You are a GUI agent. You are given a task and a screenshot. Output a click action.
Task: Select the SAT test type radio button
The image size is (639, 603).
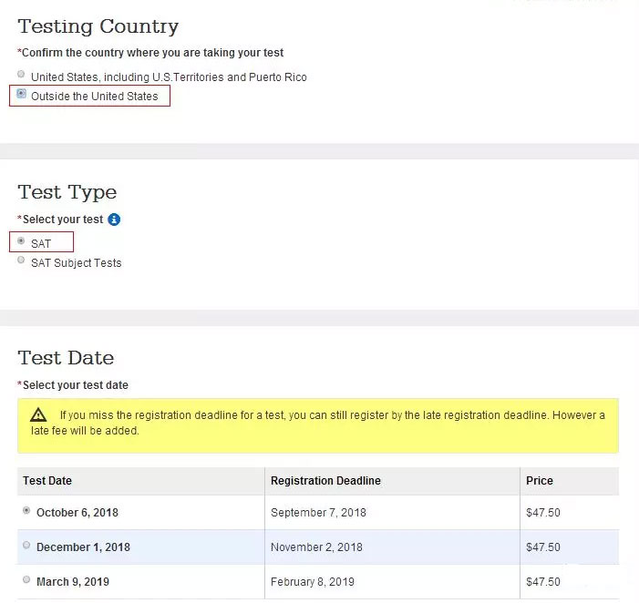pyautogui.click(x=21, y=240)
